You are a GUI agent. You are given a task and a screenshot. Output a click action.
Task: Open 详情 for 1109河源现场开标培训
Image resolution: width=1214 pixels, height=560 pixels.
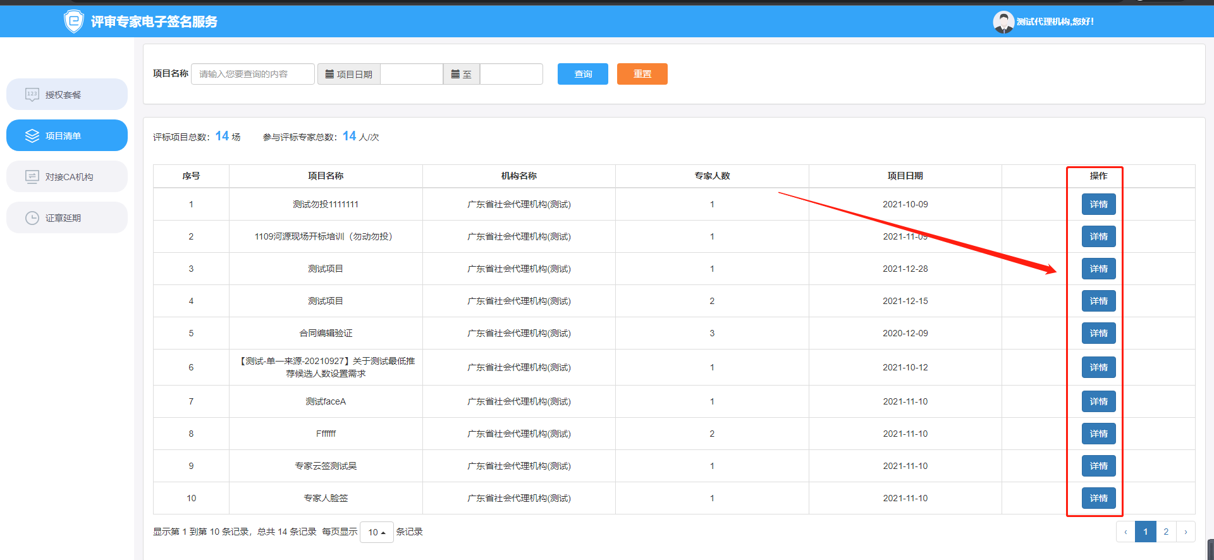click(x=1099, y=236)
